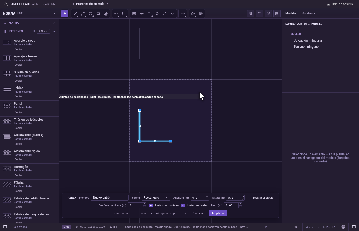Viewport: 359px width, 231px height.
Task: Open the Forma Rectángulo dropdown
Action: pyautogui.click(x=156, y=198)
